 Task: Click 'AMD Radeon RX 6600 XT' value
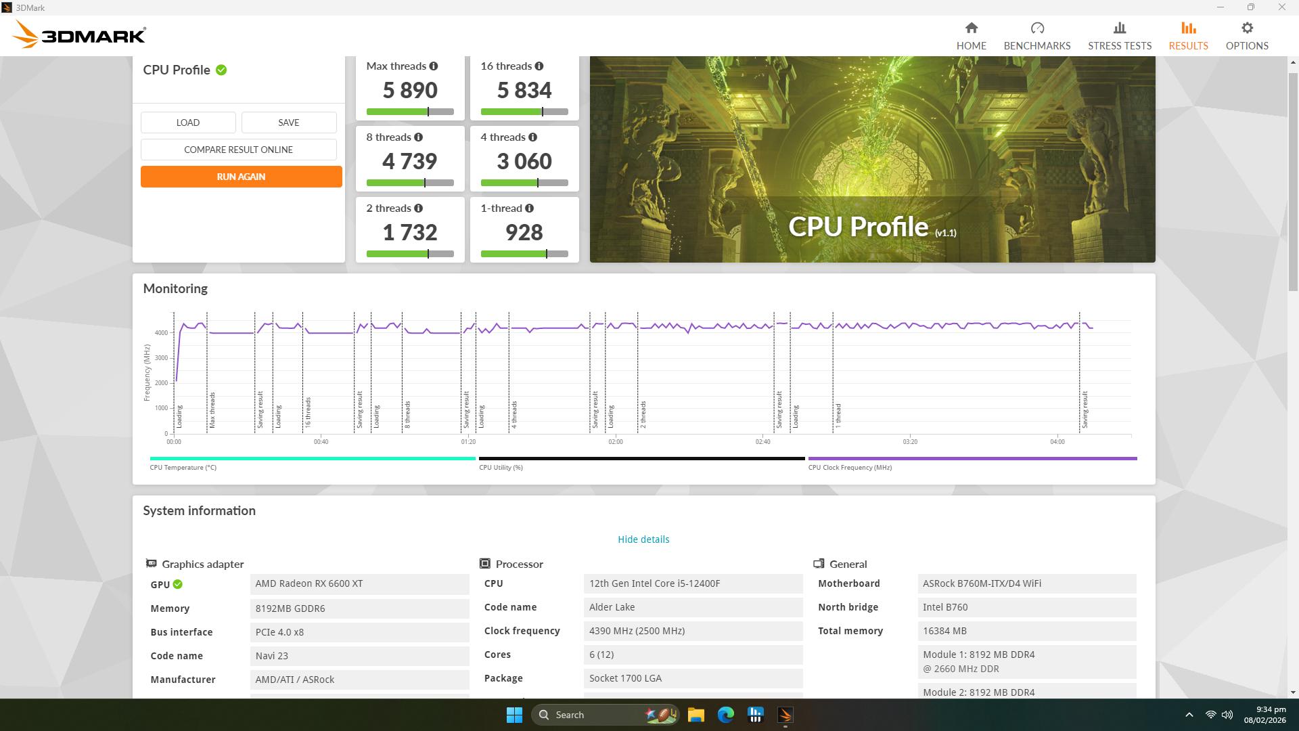point(359,584)
